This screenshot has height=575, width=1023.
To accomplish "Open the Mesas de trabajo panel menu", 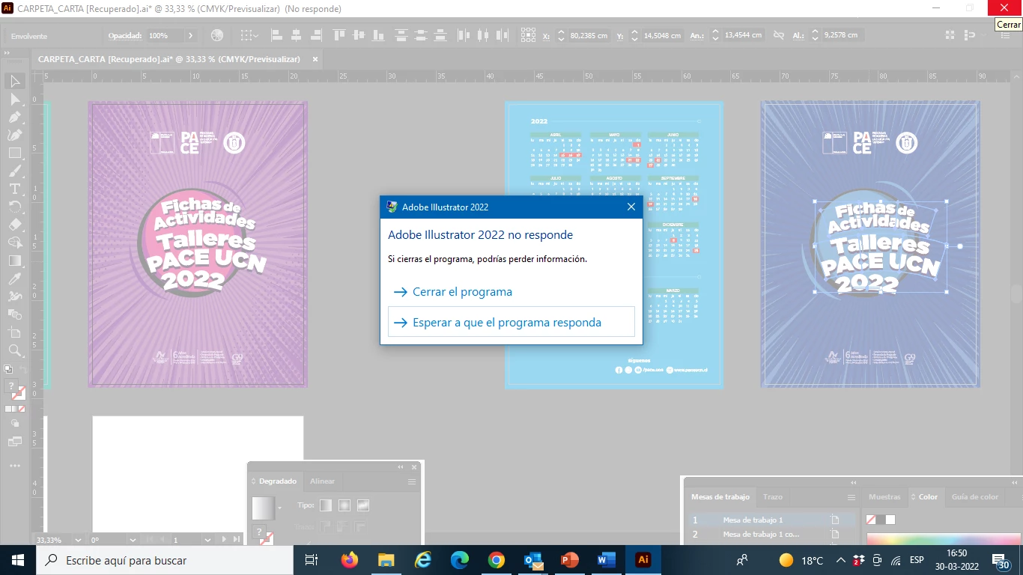I will pos(851,497).
